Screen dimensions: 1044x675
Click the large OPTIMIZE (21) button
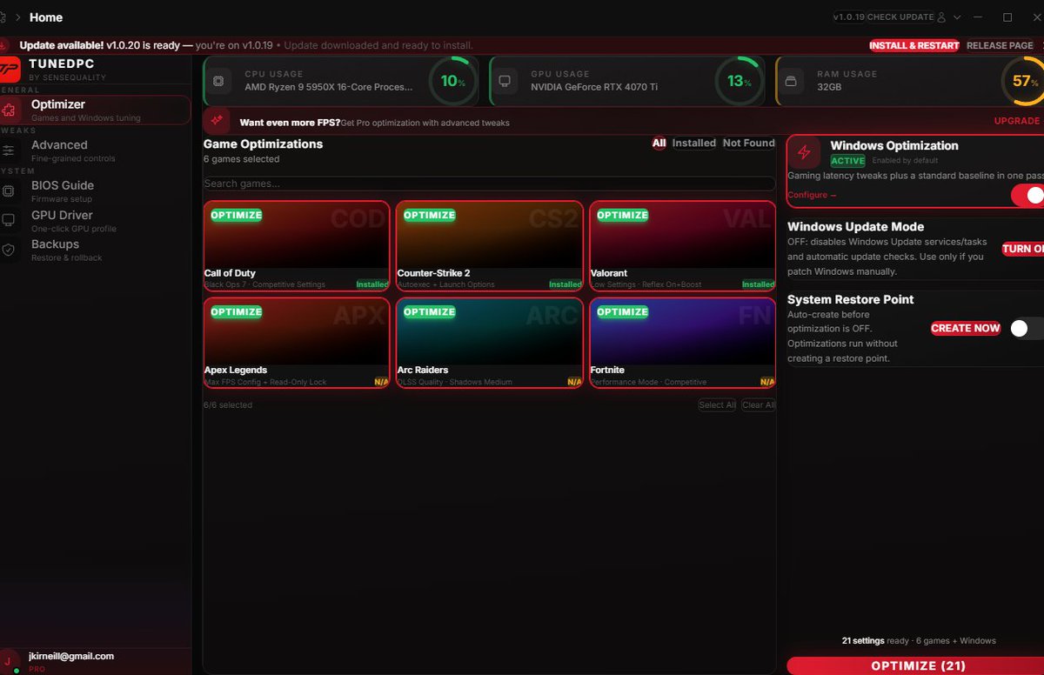pos(916,665)
